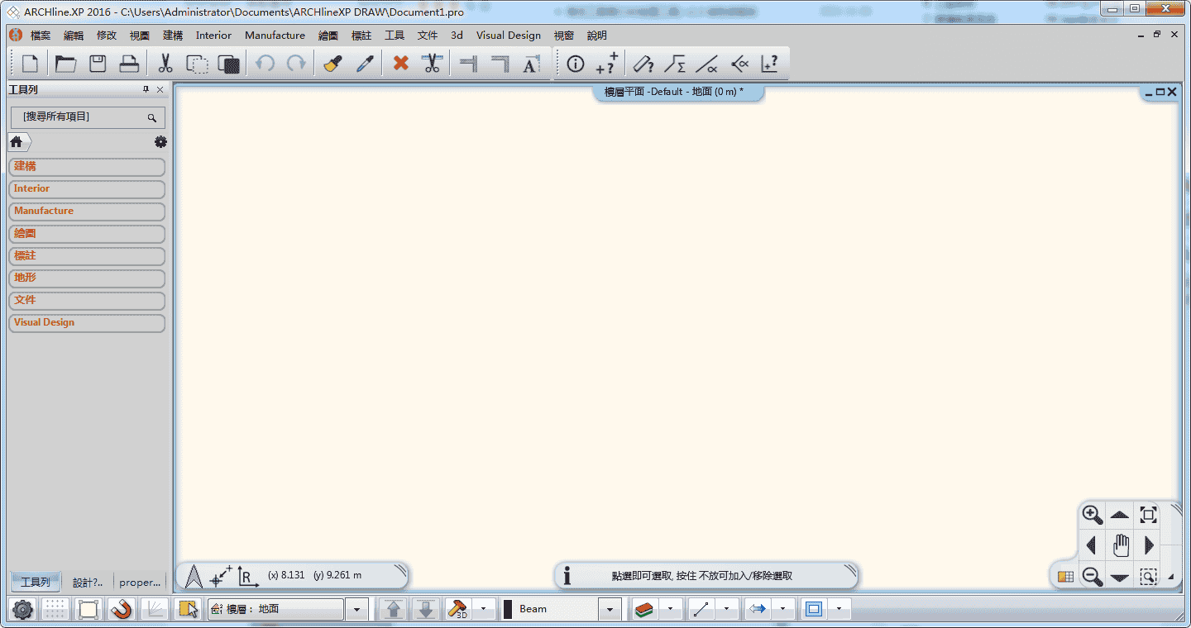Image resolution: width=1191 pixels, height=628 pixels.
Task: Open the 樓層 地面 floor dropdown
Action: coord(356,609)
